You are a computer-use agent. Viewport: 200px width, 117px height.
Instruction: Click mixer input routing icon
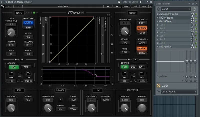[x=158, y=9]
